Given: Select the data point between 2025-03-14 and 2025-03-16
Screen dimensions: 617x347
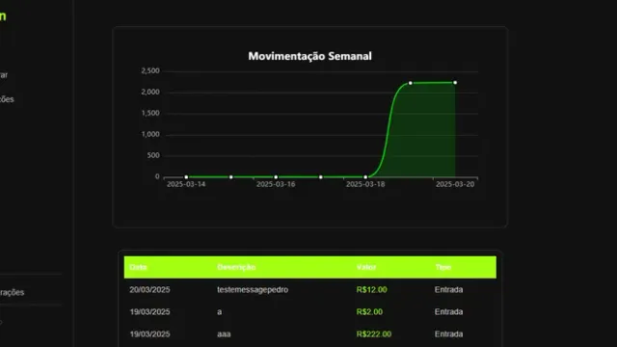Looking at the screenshot, I should pos(231,177).
